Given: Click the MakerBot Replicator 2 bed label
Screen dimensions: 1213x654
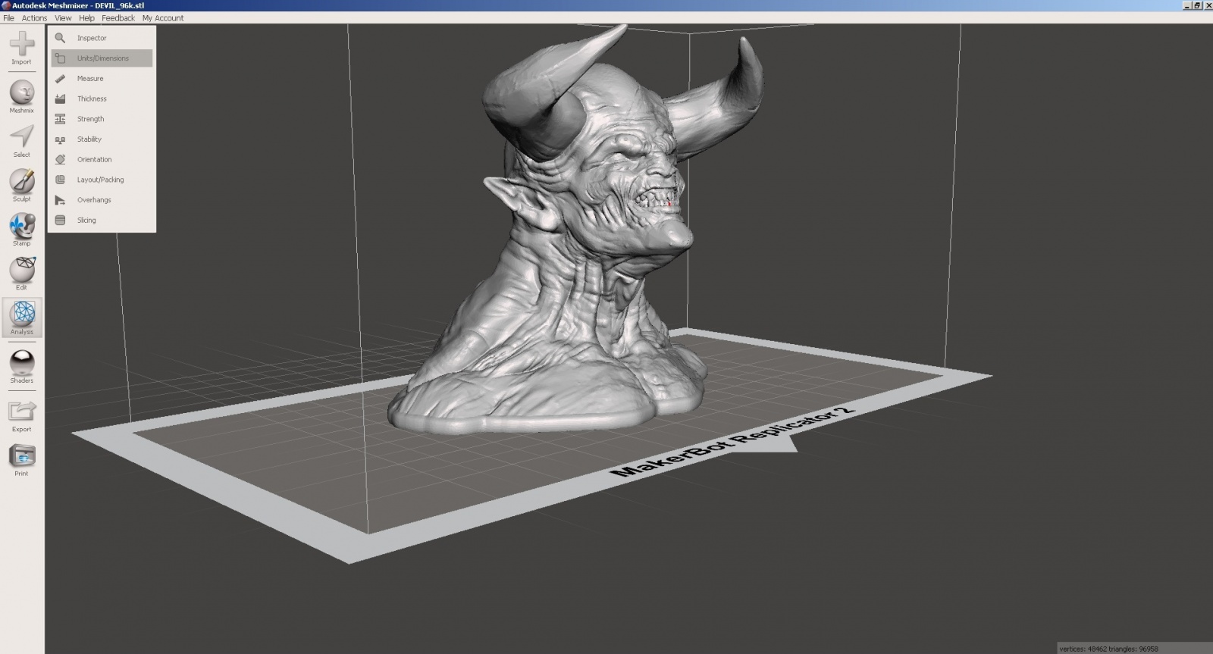Looking at the screenshot, I should (732, 442).
